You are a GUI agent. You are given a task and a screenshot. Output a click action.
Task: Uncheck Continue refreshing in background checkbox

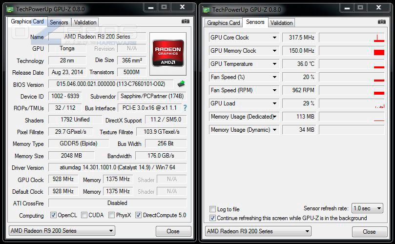[x=212, y=218]
